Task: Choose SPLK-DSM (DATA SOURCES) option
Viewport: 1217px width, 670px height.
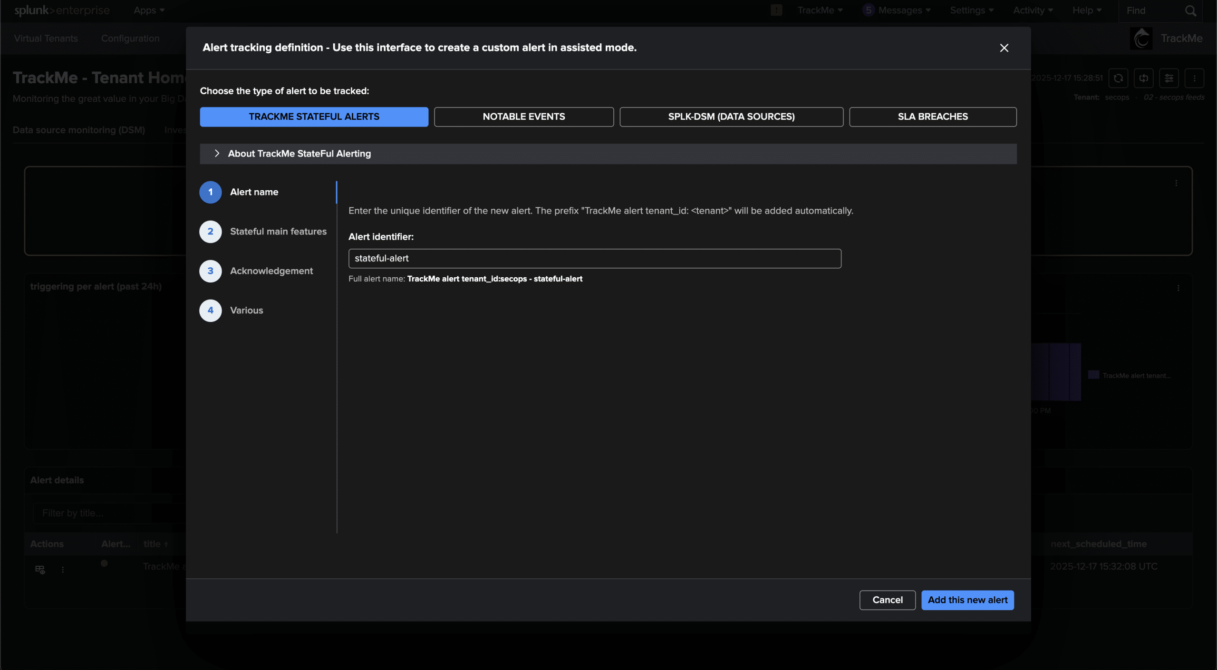Action: [x=731, y=117]
